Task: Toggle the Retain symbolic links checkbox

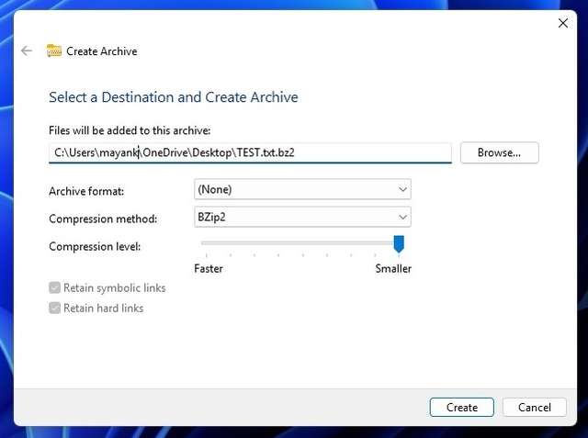Action: 55,288
